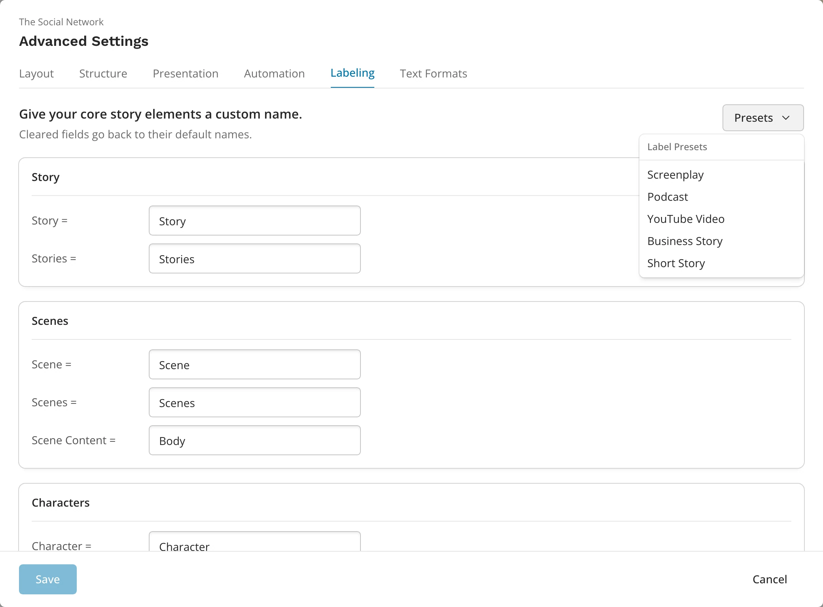This screenshot has height=607, width=823.
Task: Choose the Podcast label preset
Action: click(721, 197)
